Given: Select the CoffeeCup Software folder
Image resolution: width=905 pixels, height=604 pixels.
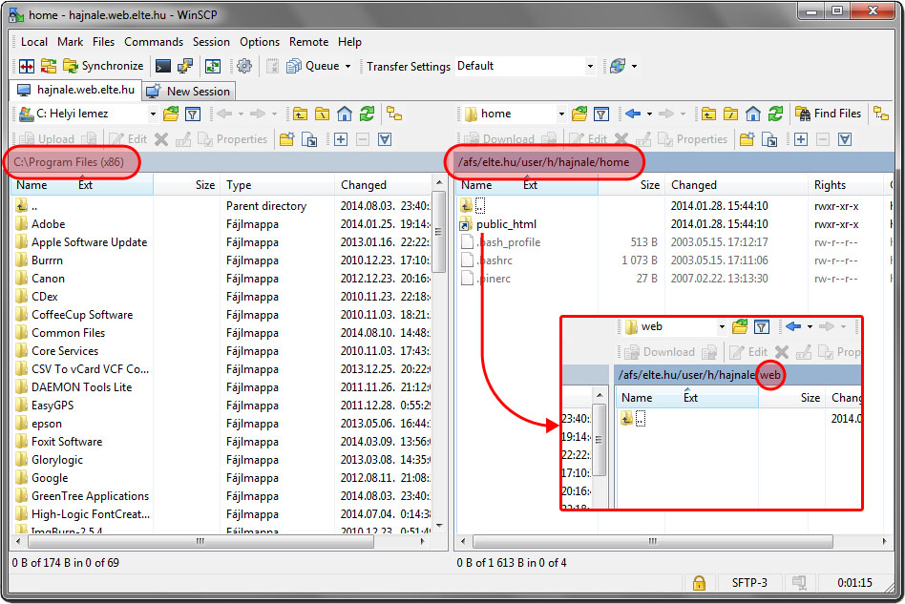Looking at the screenshot, I should (x=82, y=315).
